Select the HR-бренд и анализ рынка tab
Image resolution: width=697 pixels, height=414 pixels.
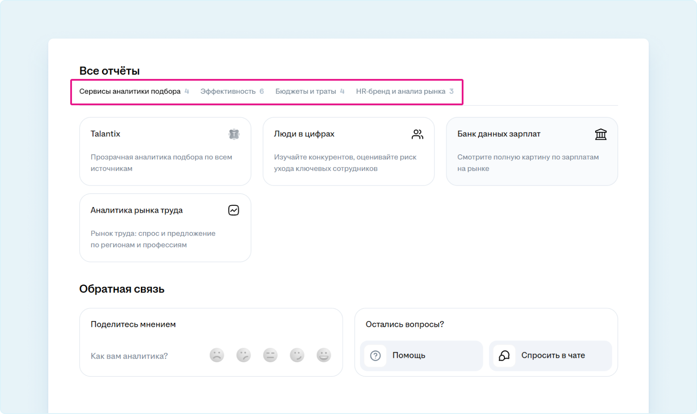400,91
